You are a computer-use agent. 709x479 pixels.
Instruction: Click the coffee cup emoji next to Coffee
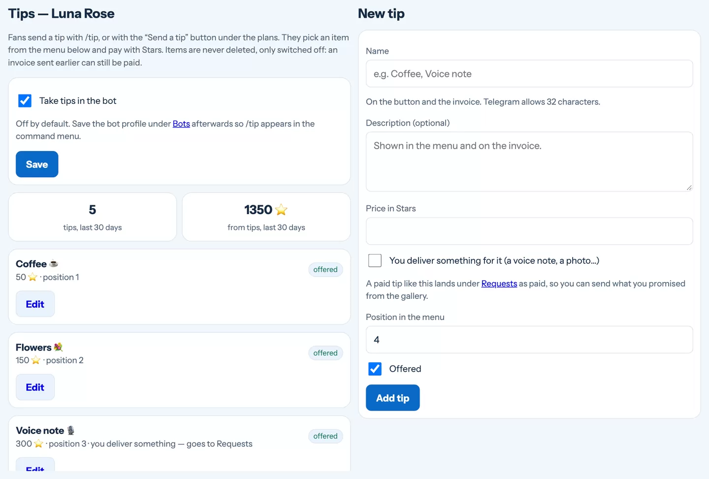[54, 263]
